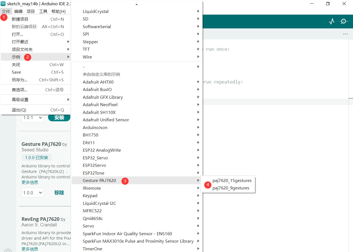Click the Arduino logo in title bar
The width and height of the screenshot is (353, 252).
(x=3, y=4)
